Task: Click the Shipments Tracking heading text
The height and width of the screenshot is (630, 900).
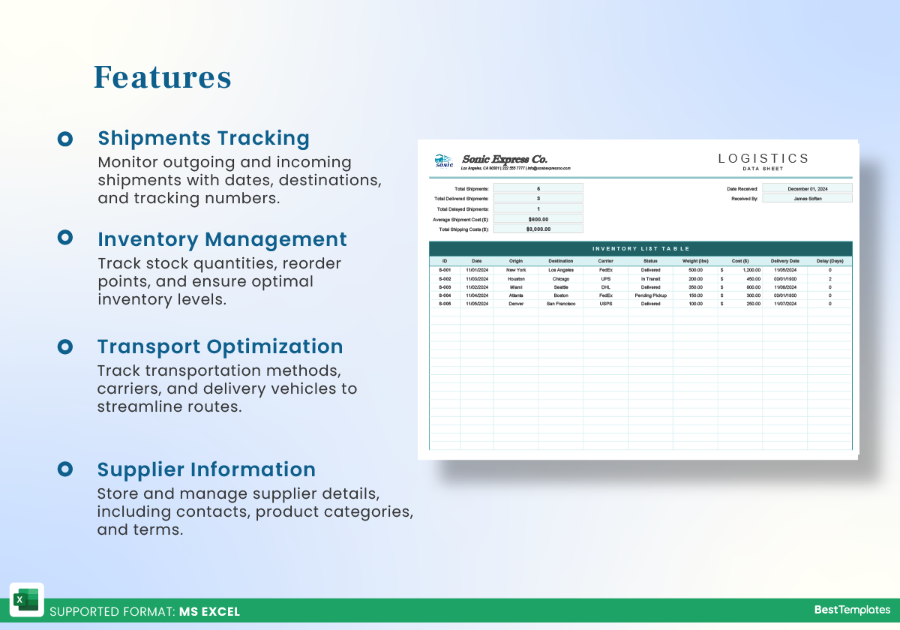Action: 203,138
